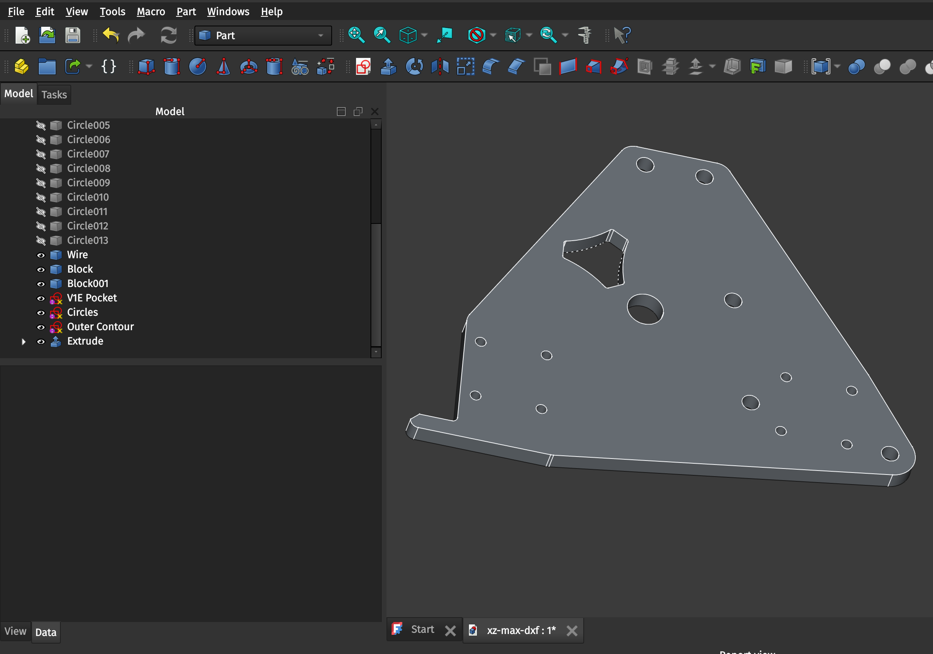The width and height of the screenshot is (933, 654).
Task: Click model tree scroll down arrow
Action: (376, 352)
